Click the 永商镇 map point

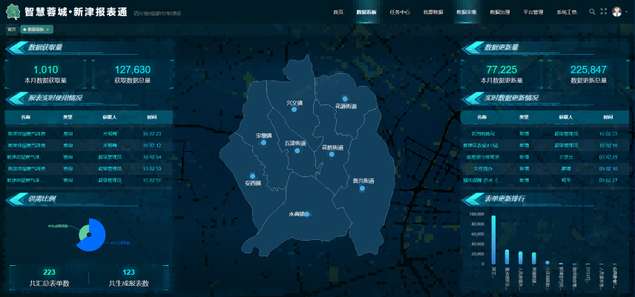pyautogui.click(x=308, y=214)
